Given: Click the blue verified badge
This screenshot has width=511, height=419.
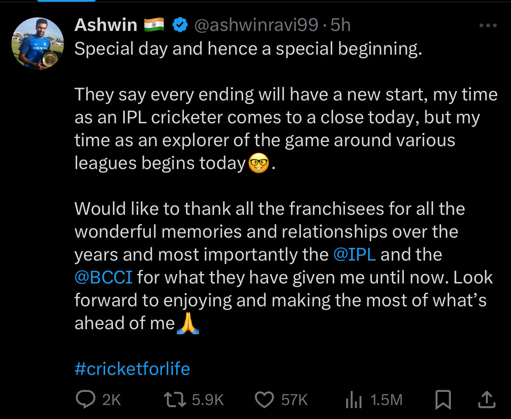Looking at the screenshot, I should click(180, 26).
